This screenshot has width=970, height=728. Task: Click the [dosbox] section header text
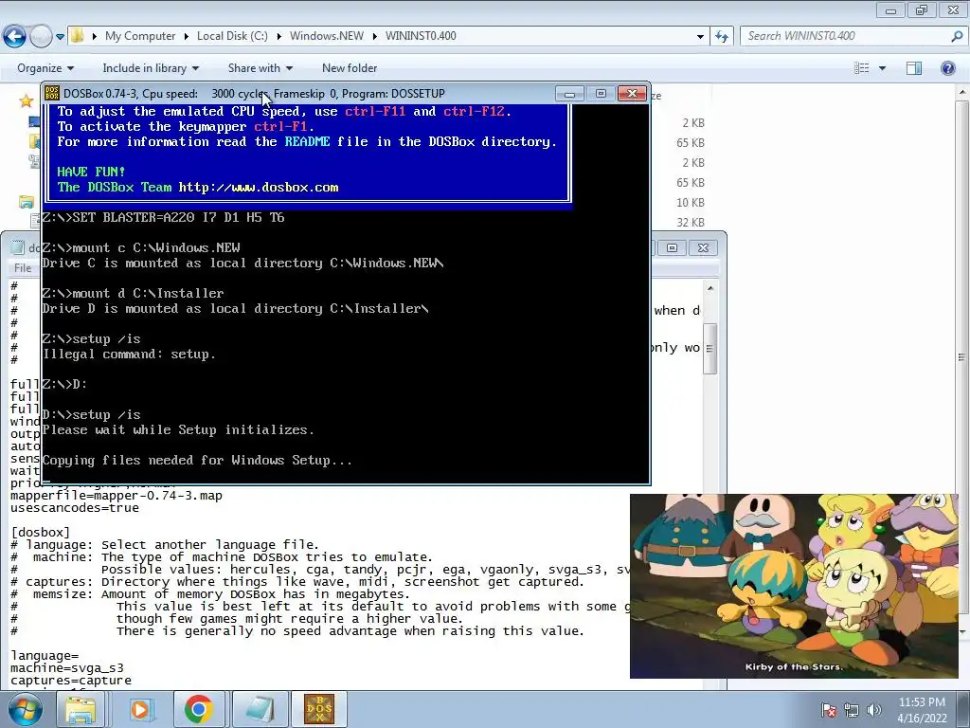[x=40, y=533]
